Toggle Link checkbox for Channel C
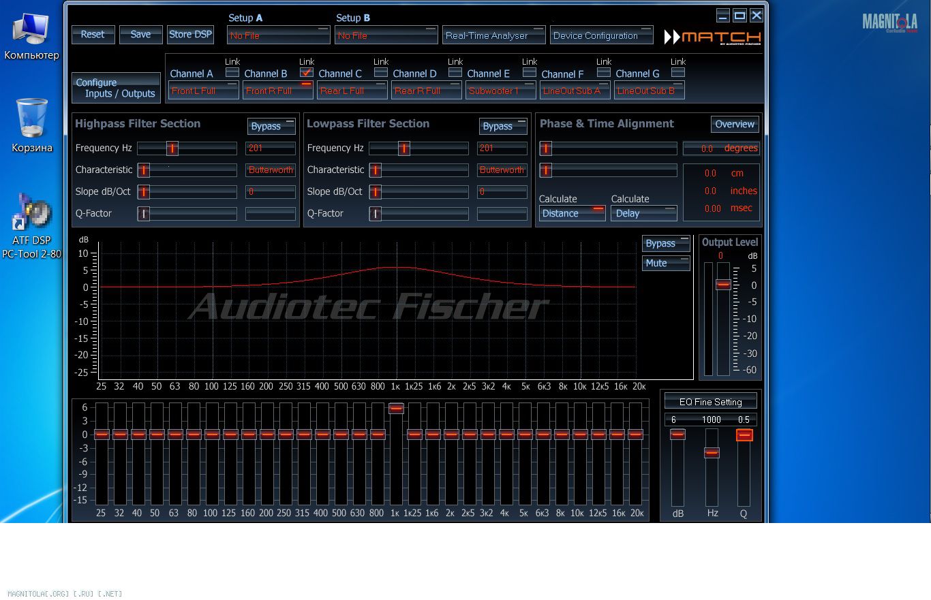Screen dimensions: 931x600 coord(381,72)
